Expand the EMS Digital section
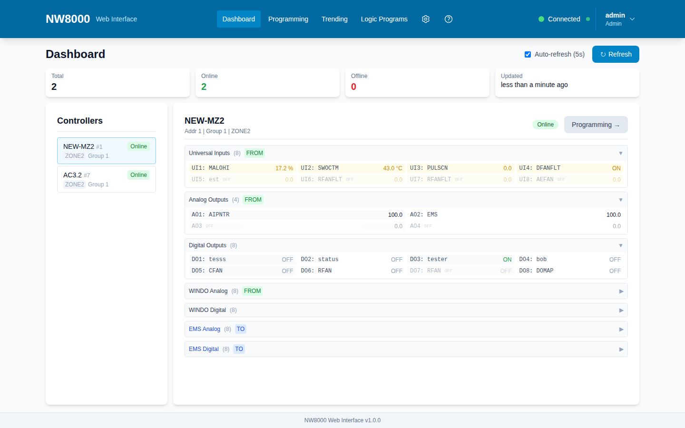Image resolution: width=685 pixels, height=428 pixels. [406, 349]
